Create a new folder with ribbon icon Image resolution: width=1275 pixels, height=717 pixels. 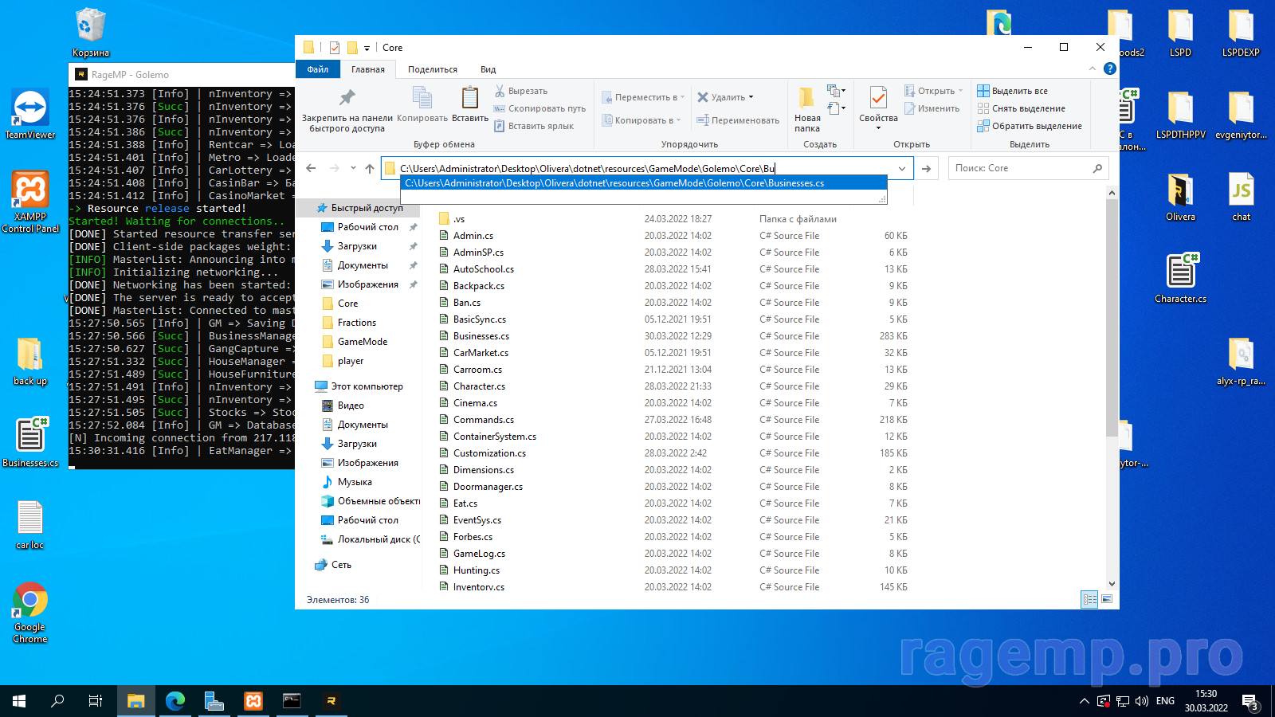[x=806, y=98]
